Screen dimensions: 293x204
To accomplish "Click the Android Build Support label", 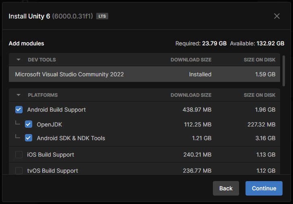I will pyautogui.click(x=56, y=110).
